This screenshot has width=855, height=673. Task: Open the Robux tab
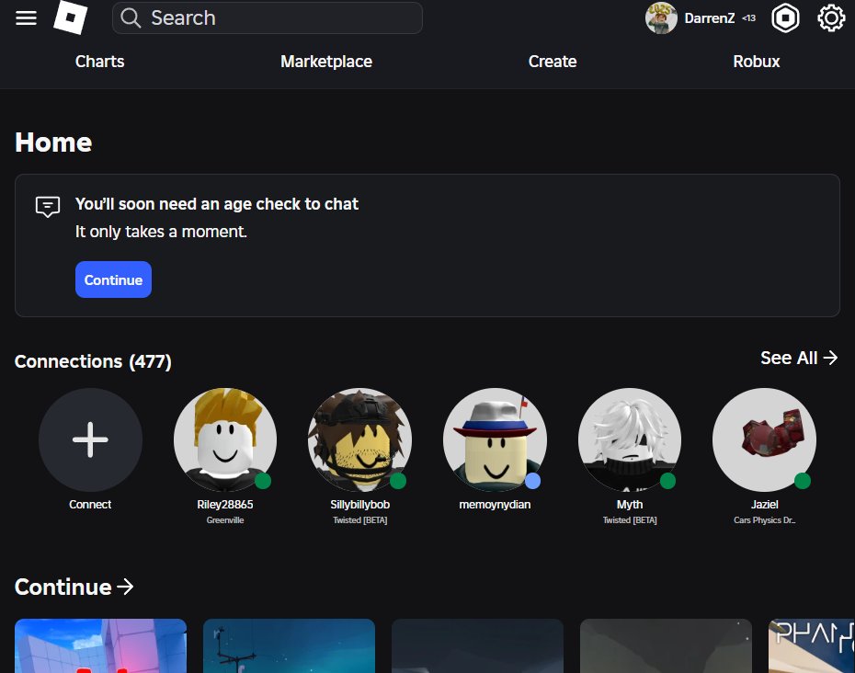[x=757, y=62]
